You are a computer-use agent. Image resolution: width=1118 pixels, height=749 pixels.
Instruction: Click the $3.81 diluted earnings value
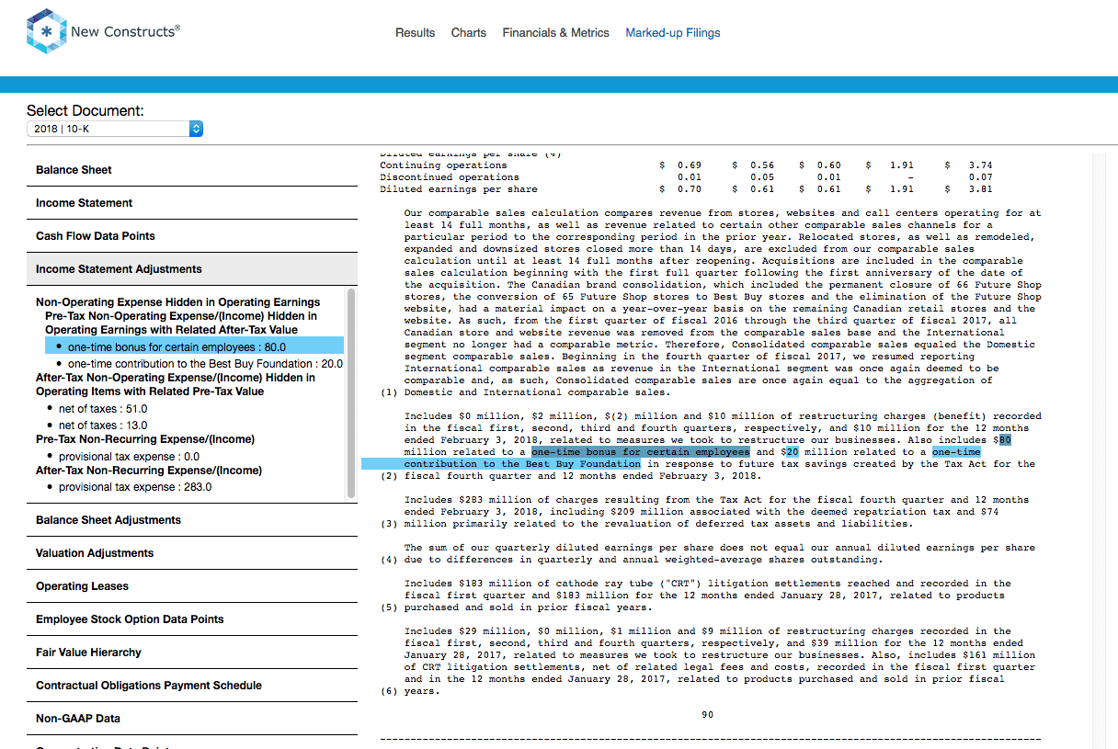click(980, 189)
